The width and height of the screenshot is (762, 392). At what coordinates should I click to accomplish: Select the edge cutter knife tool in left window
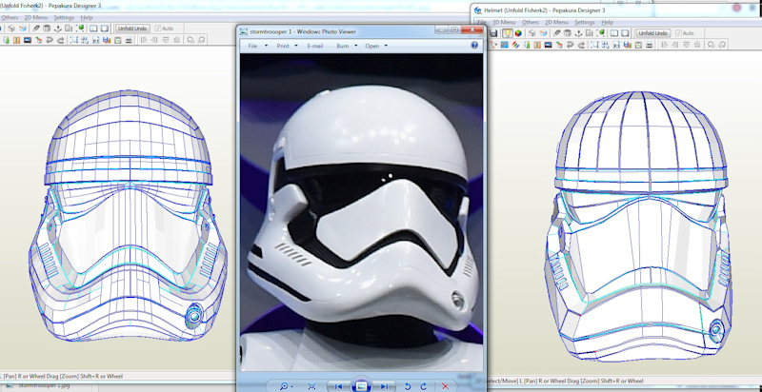coord(36,29)
